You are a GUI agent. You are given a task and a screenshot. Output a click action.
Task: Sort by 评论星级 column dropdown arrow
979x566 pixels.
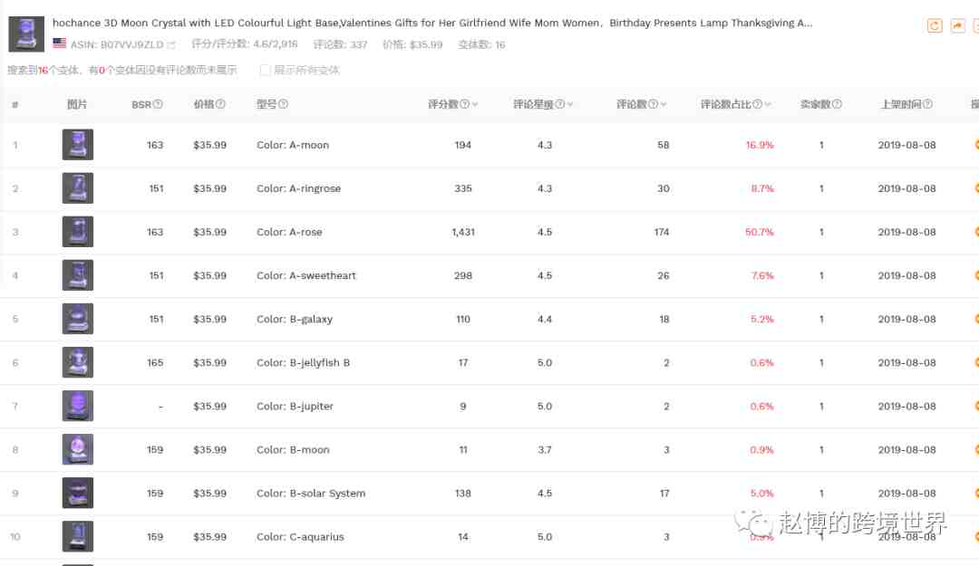[x=570, y=105]
